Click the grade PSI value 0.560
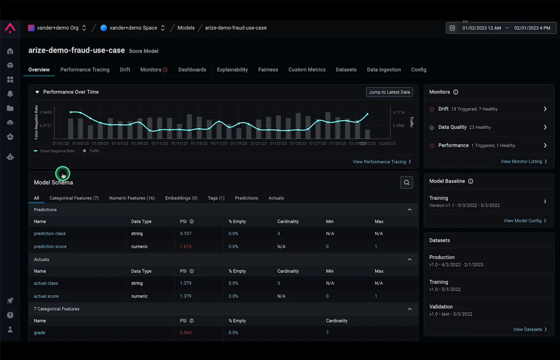The width and height of the screenshot is (560, 360). [x=185, y=333]
